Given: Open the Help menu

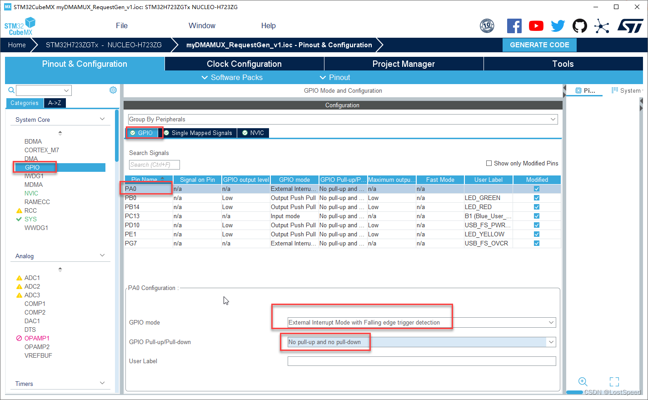Looking at the screenshot, I should [x=269, y=25].
